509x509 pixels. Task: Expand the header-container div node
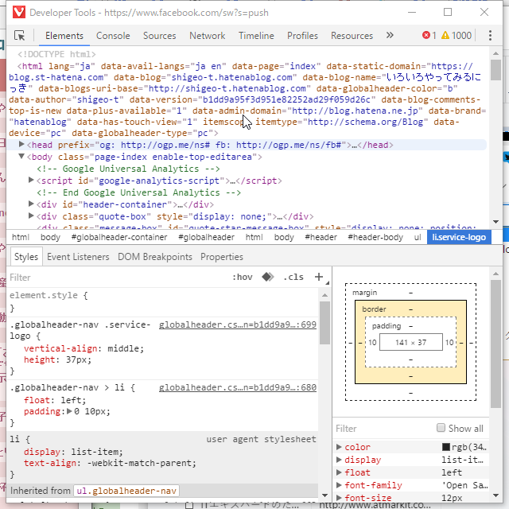coord(31,204)
